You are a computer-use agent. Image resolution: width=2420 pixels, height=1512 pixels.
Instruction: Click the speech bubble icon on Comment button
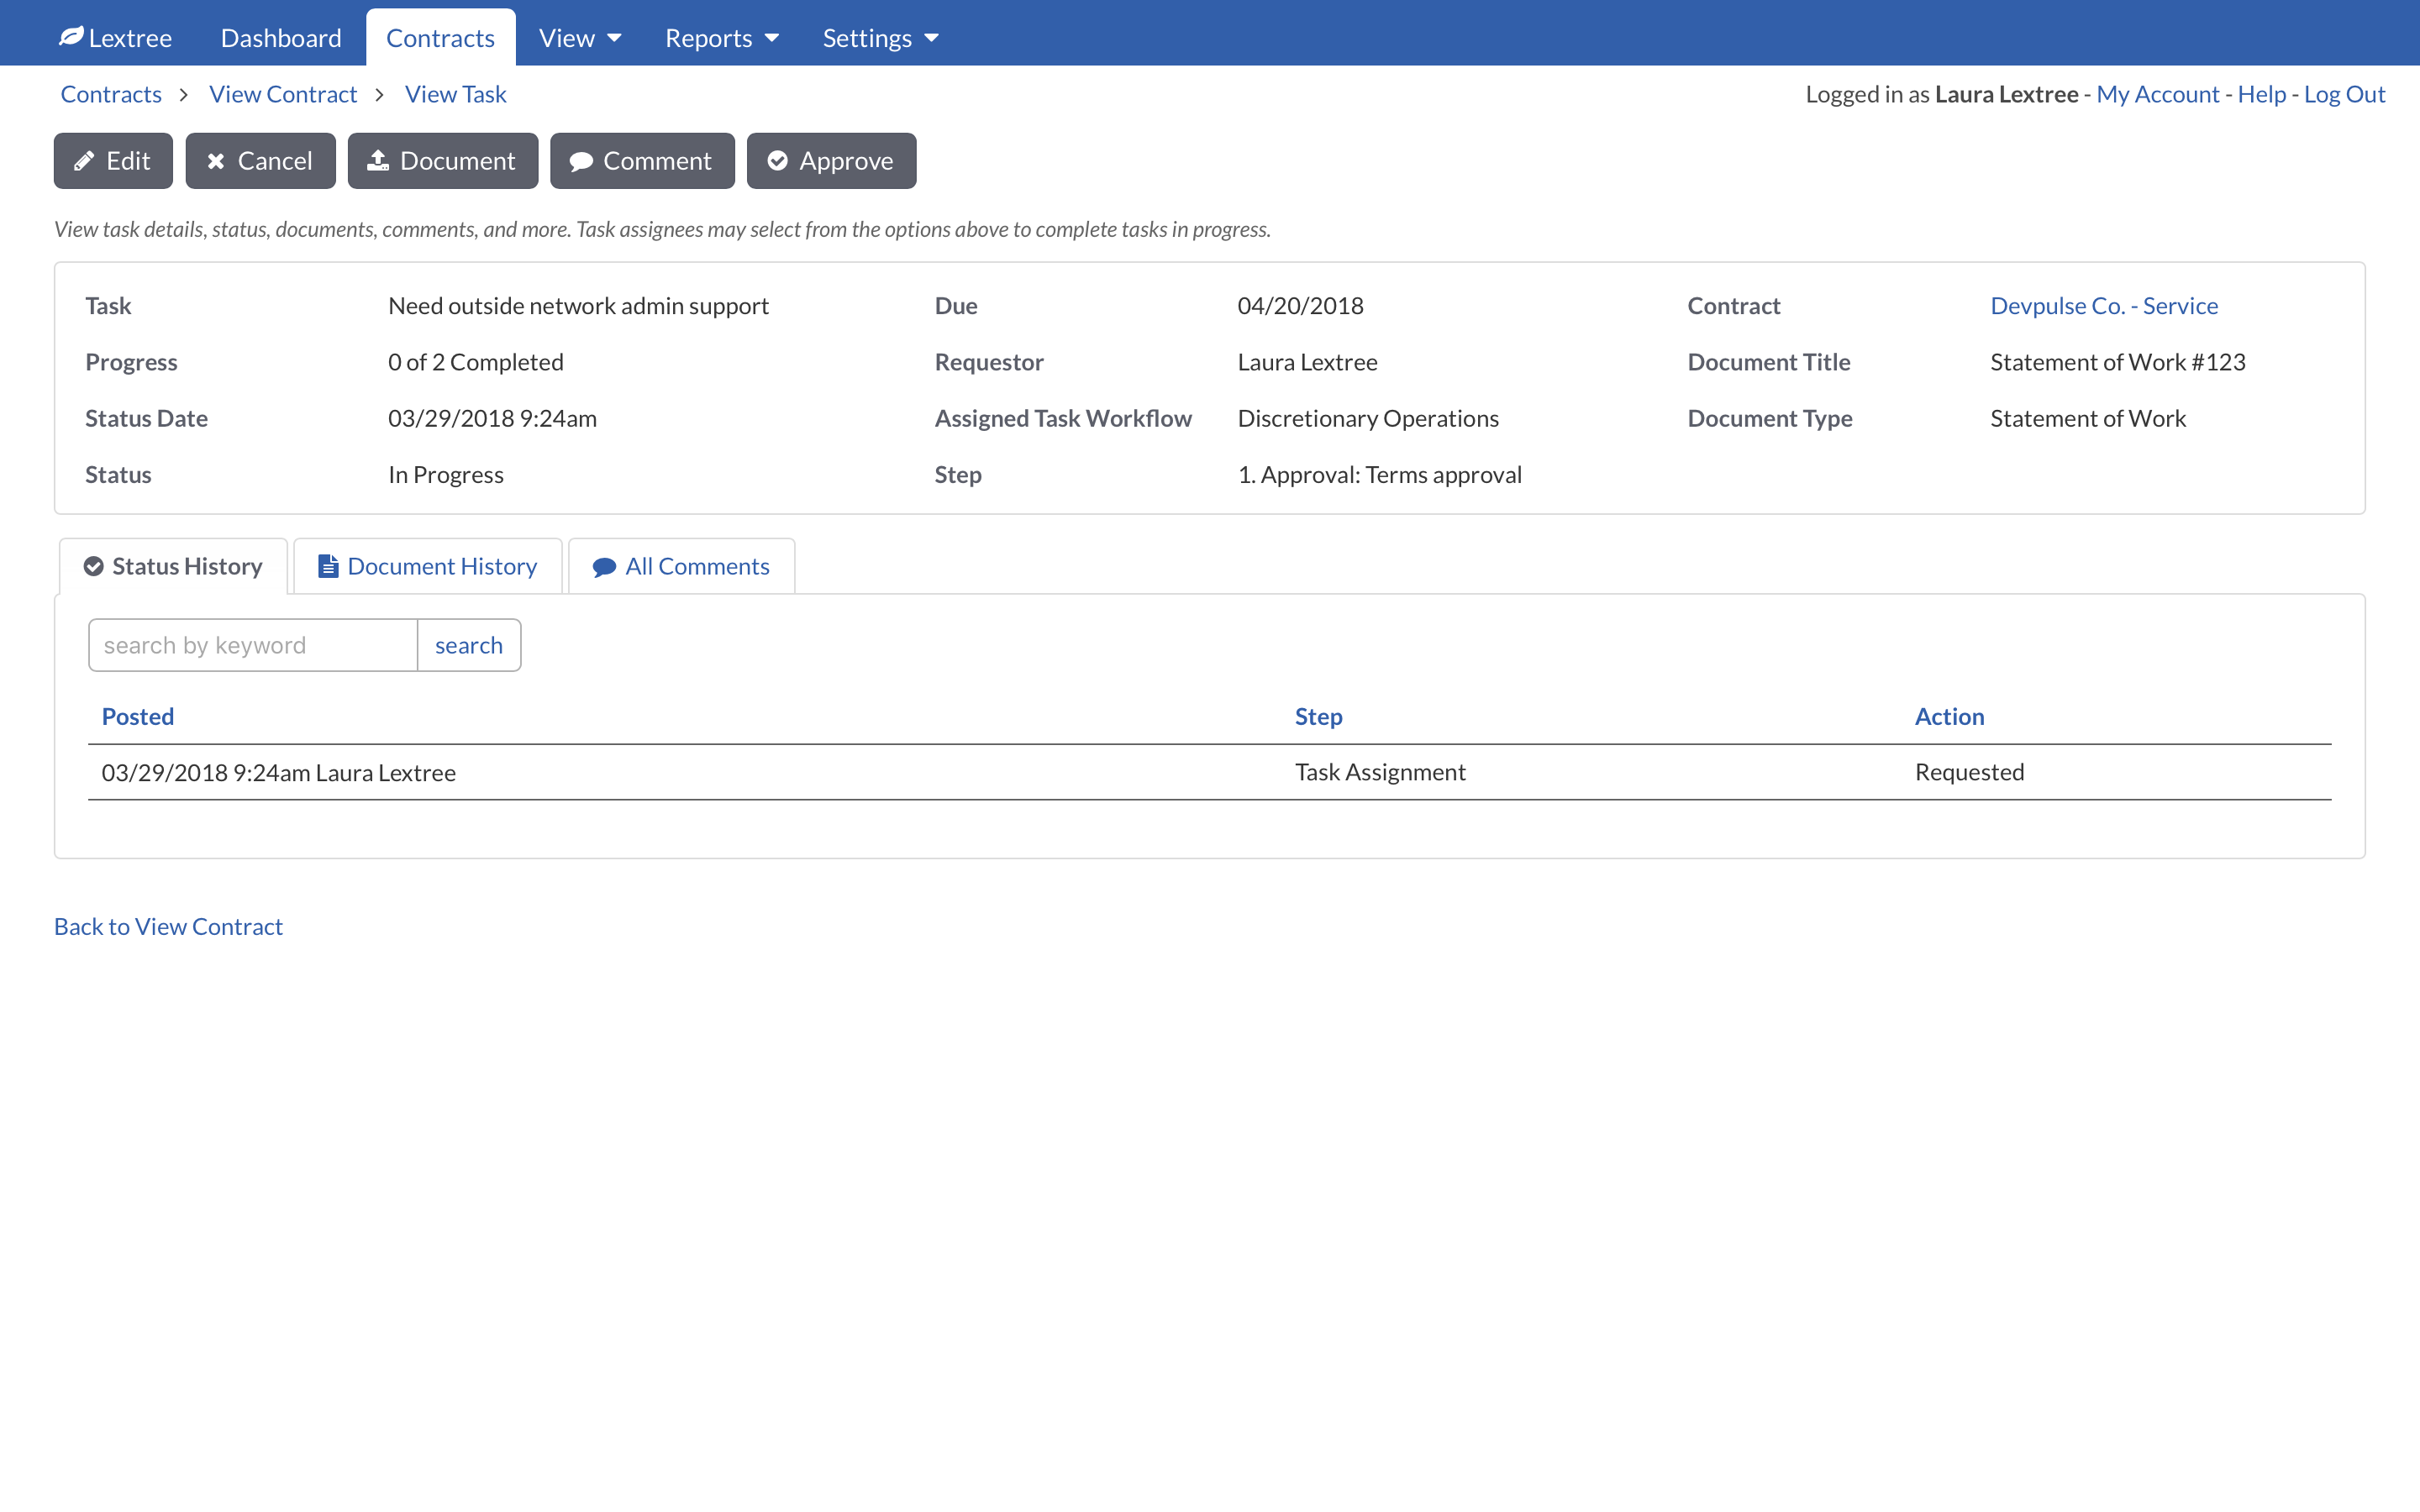(x=581, y=161)
